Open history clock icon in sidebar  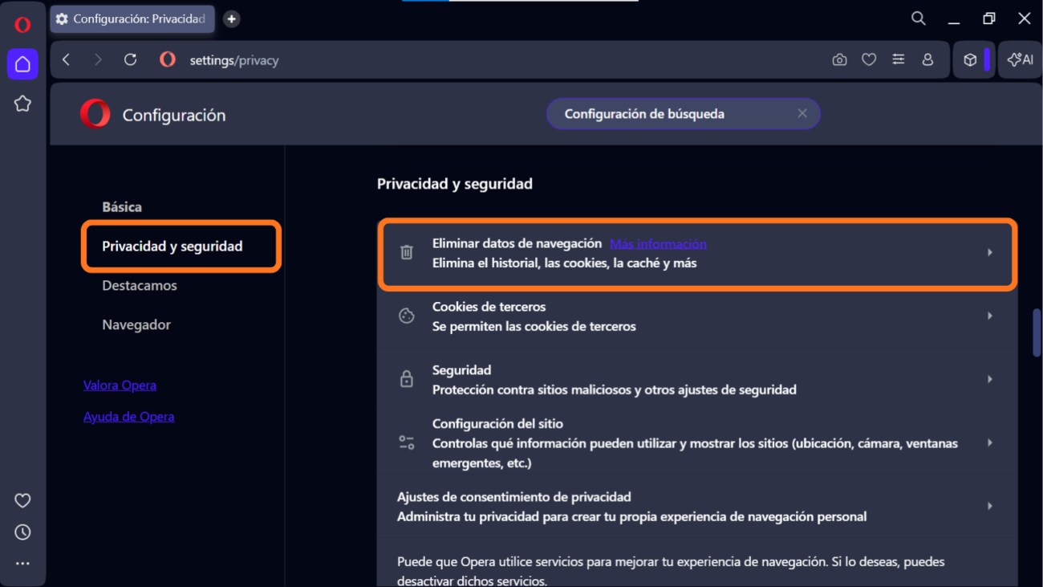(x=22, y=532)
